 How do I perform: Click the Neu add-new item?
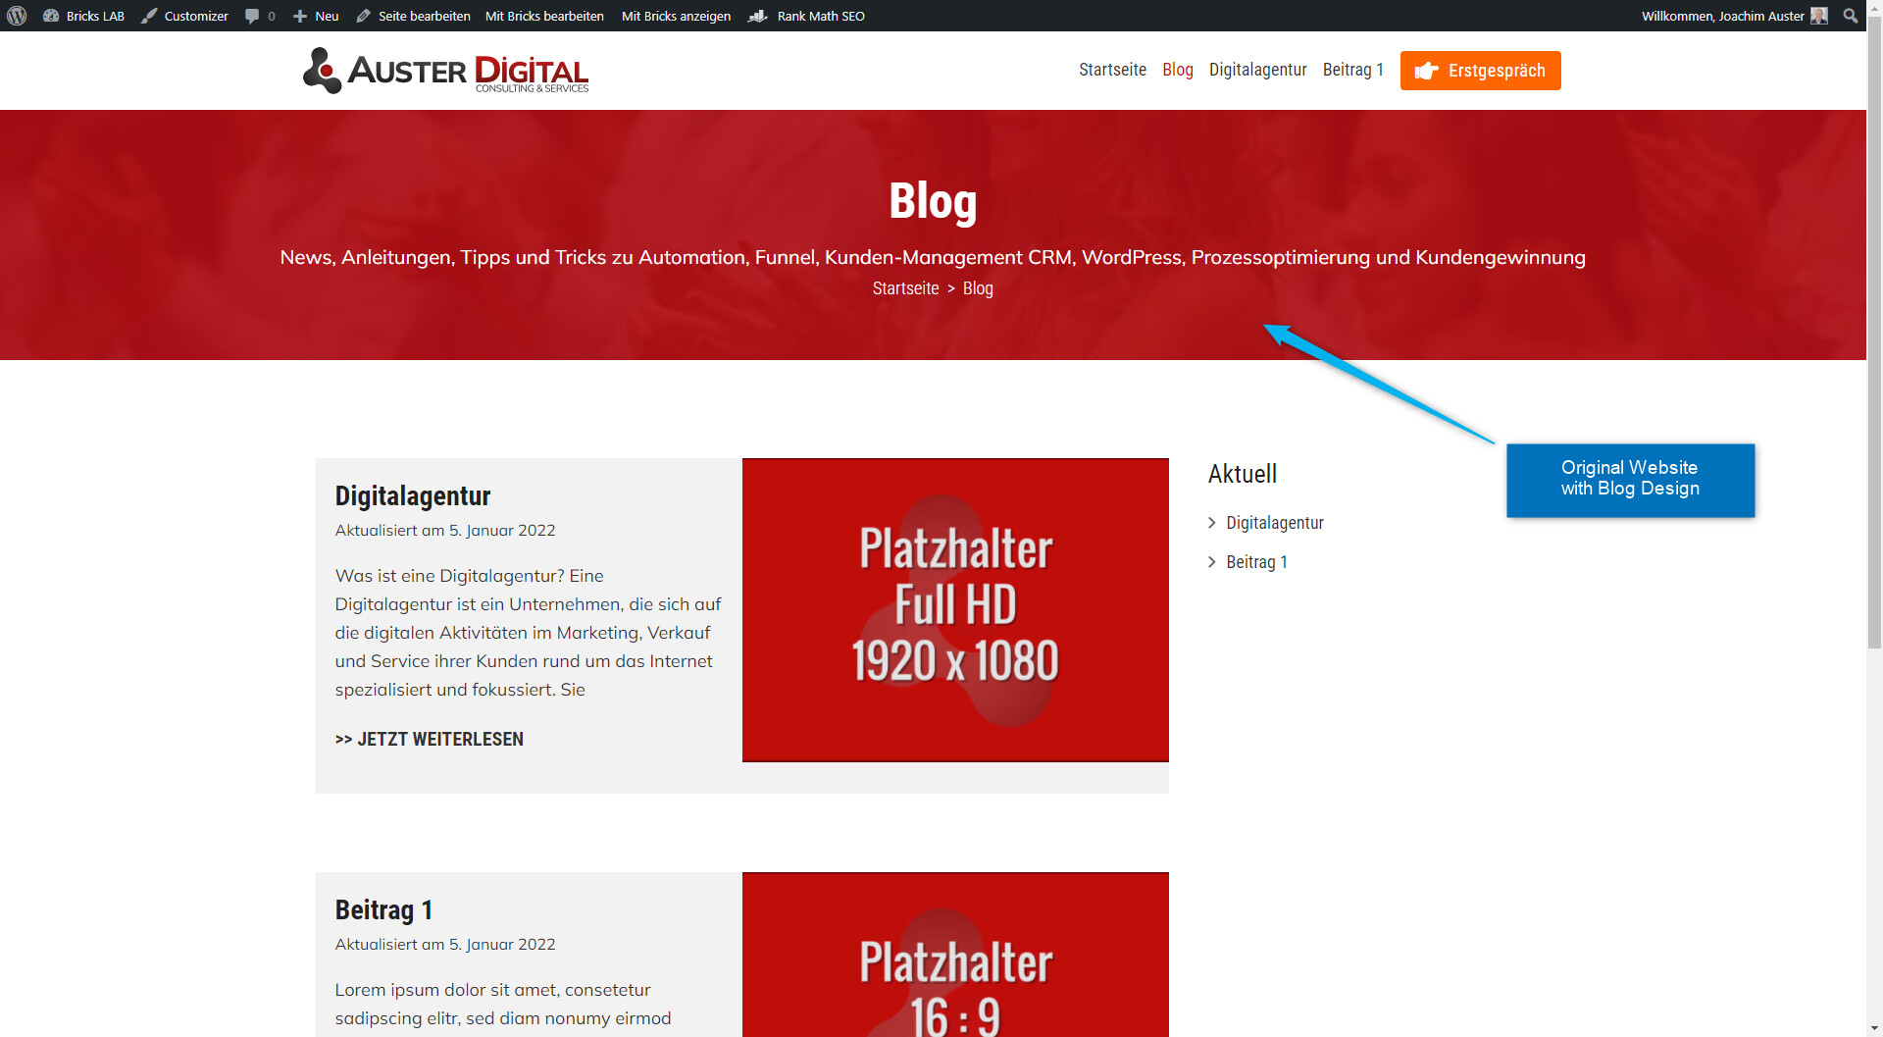[x=316, y=16]
